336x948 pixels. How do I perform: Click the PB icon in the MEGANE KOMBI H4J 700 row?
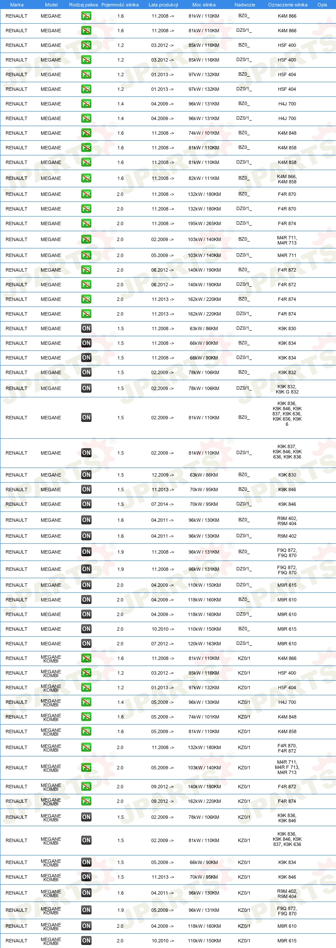86,702
